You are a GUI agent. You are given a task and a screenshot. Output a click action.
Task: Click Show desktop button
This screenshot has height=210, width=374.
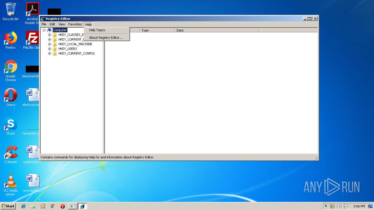tap(371, 206)
